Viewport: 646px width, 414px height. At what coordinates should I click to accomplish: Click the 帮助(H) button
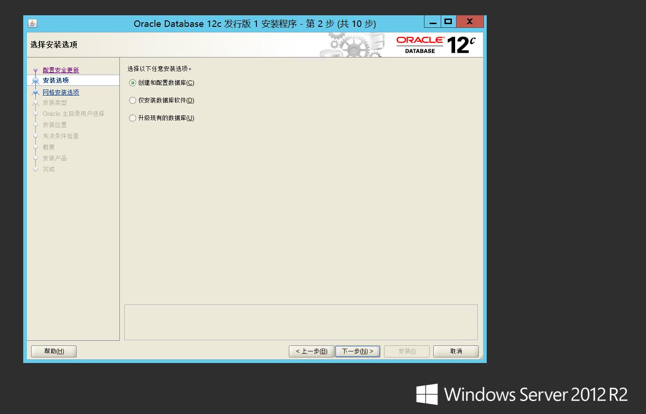[54, 351]
